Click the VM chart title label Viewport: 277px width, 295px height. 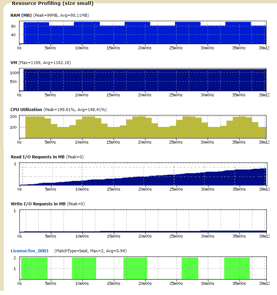point(14,62)
